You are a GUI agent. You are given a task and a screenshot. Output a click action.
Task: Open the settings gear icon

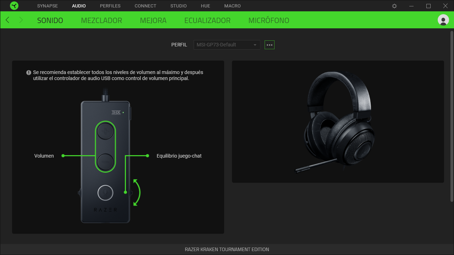click(394, 6)
